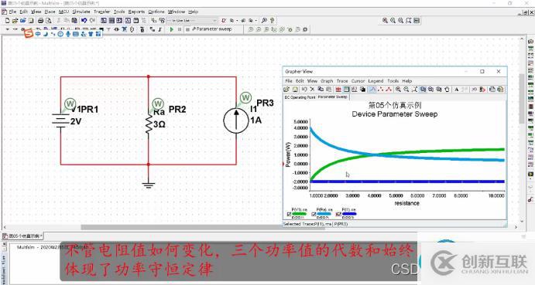Toggle the P(I1) dark blue trace checkbox
Image resolution: width=535 pixels, height=285 pixels.
coord(338,214)
